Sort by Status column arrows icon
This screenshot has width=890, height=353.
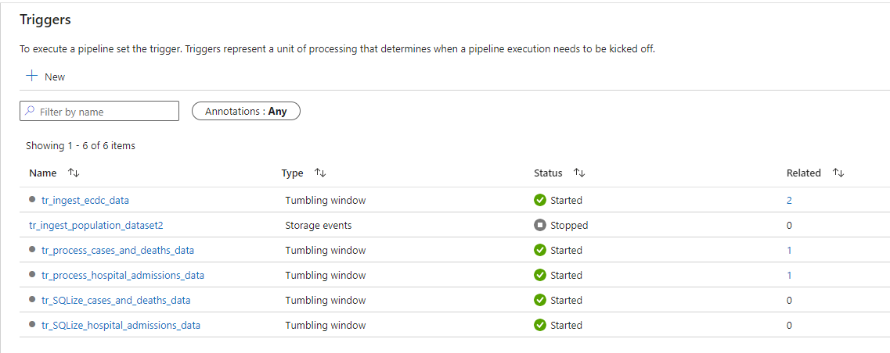(579, 173)
